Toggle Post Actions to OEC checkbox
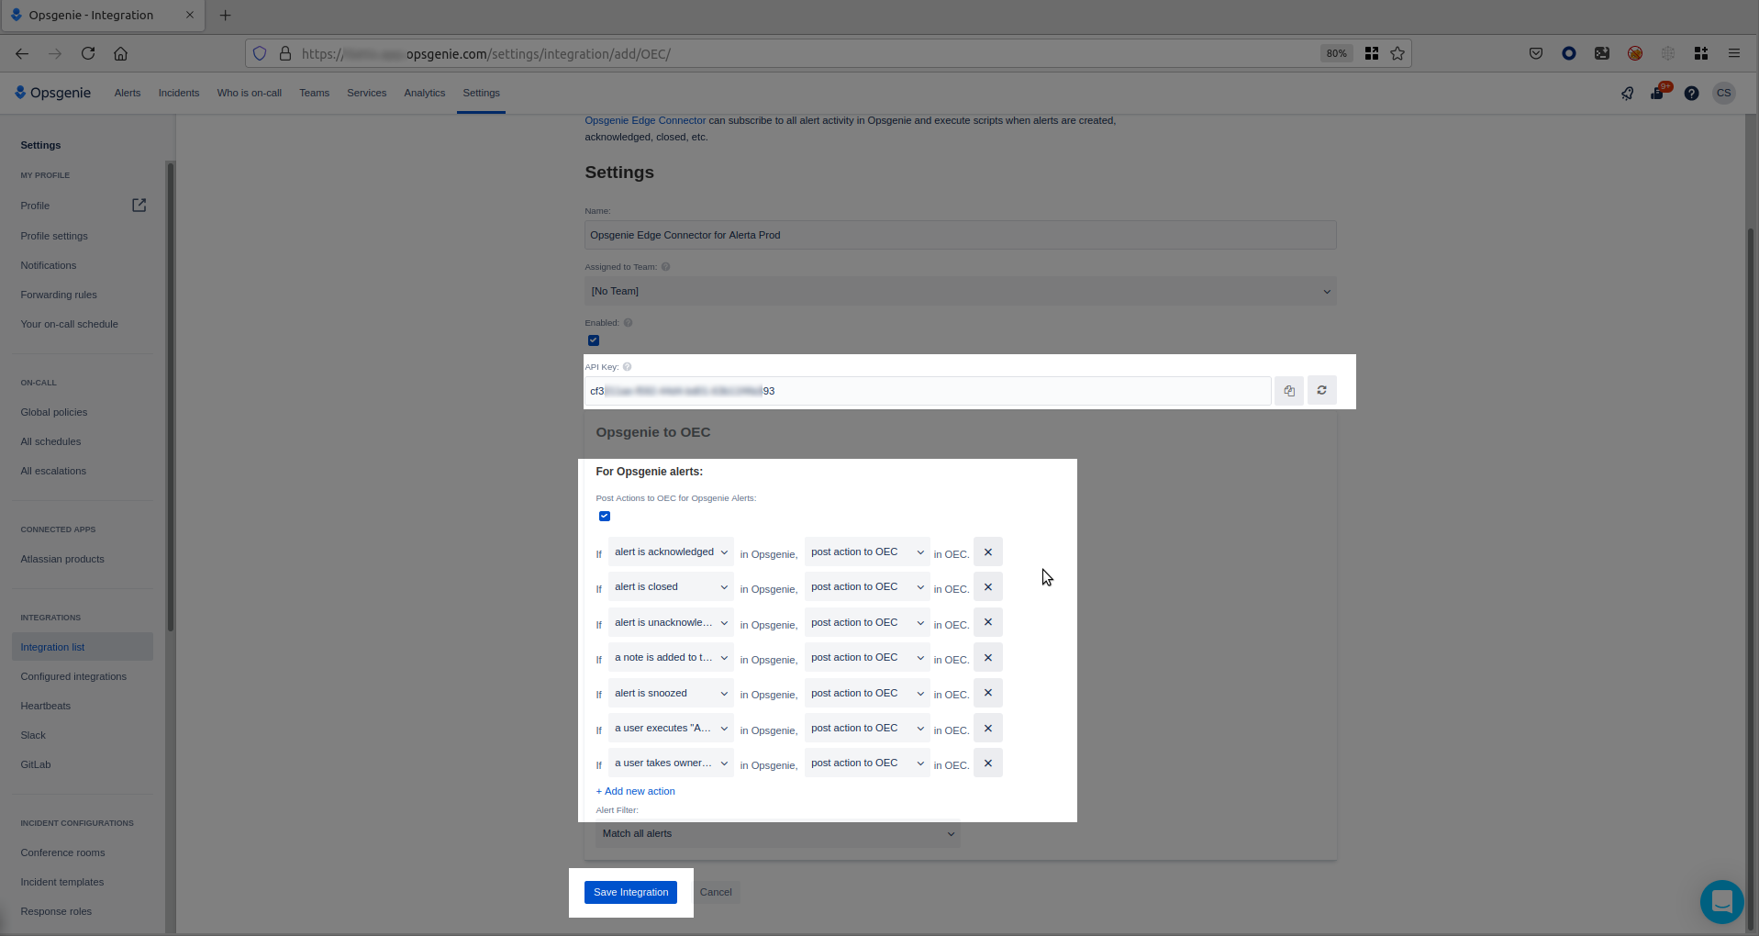Image resolution: width=1759 pixels, height=936 pixels. 605,516
